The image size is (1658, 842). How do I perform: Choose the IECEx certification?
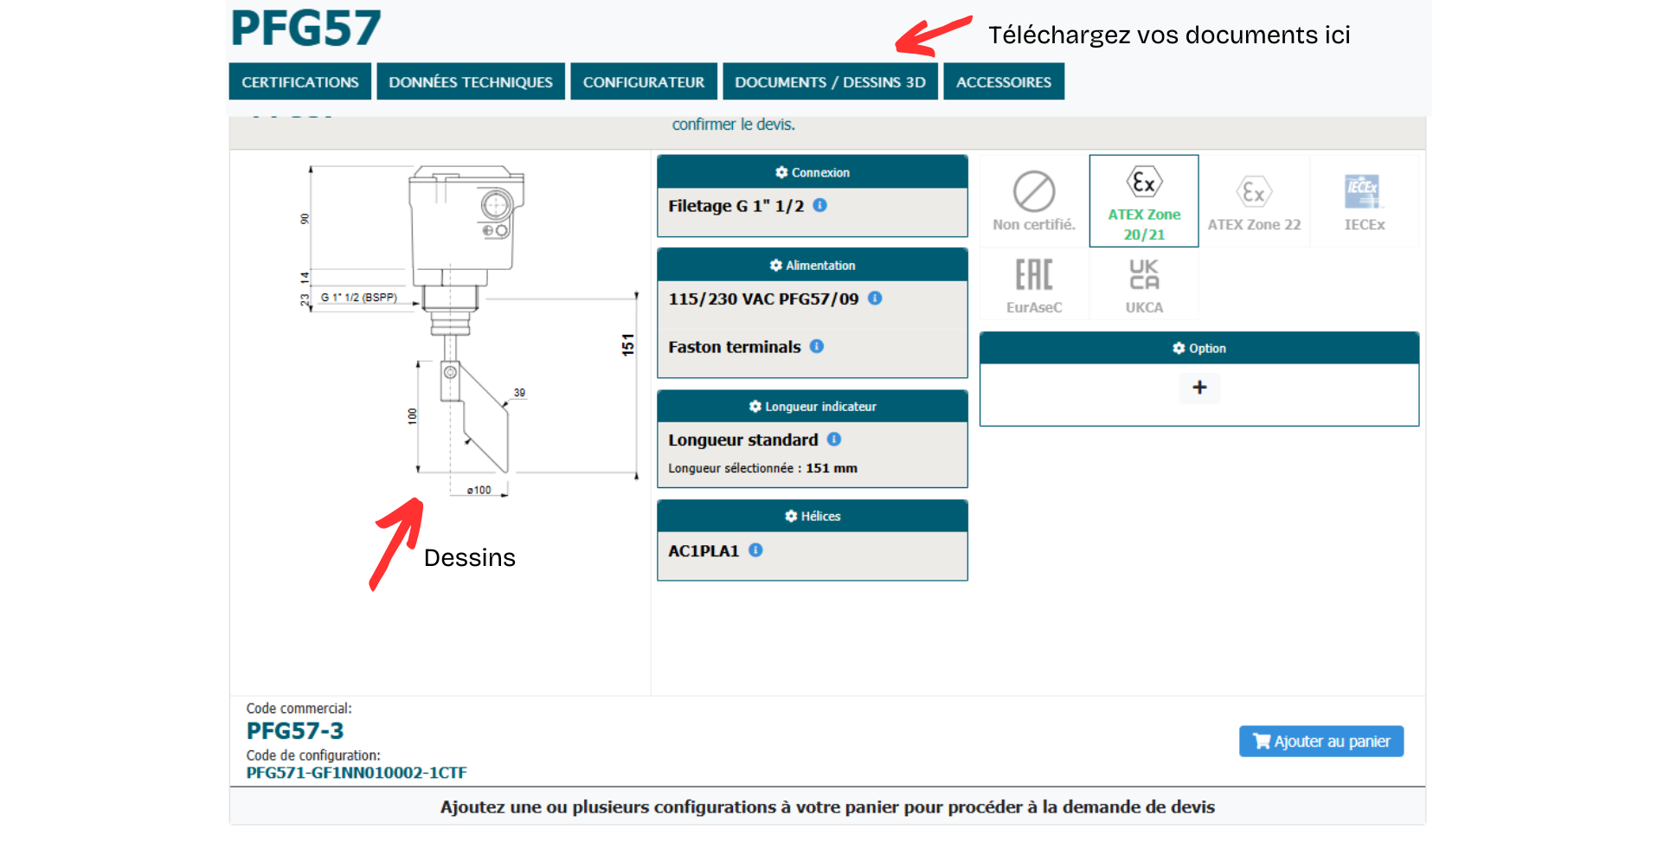point(1364,202)
